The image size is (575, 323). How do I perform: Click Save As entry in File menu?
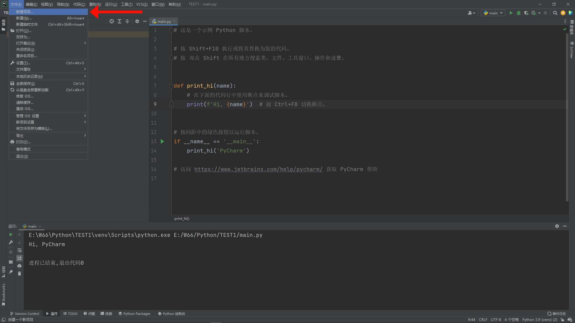click(48, 37)
